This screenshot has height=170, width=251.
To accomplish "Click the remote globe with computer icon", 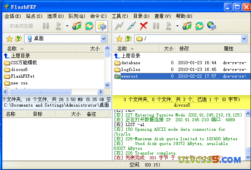I will coord(212,26).
